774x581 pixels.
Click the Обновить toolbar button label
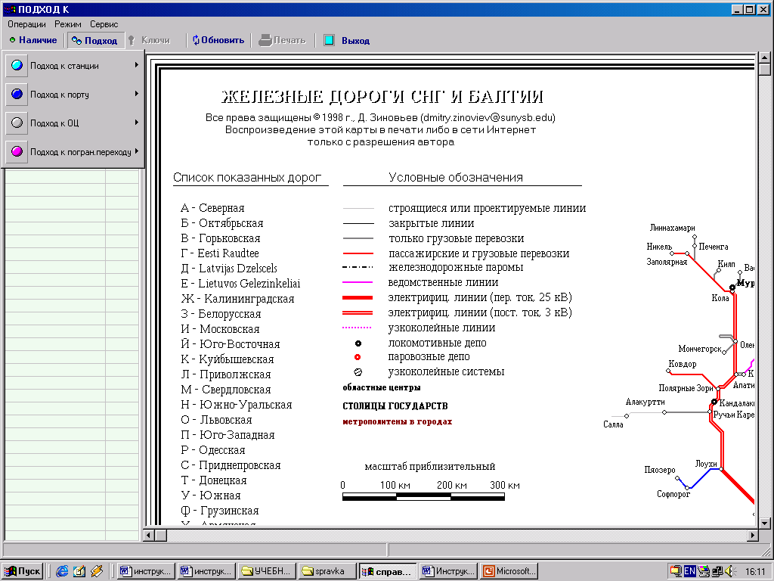(223, 40)
